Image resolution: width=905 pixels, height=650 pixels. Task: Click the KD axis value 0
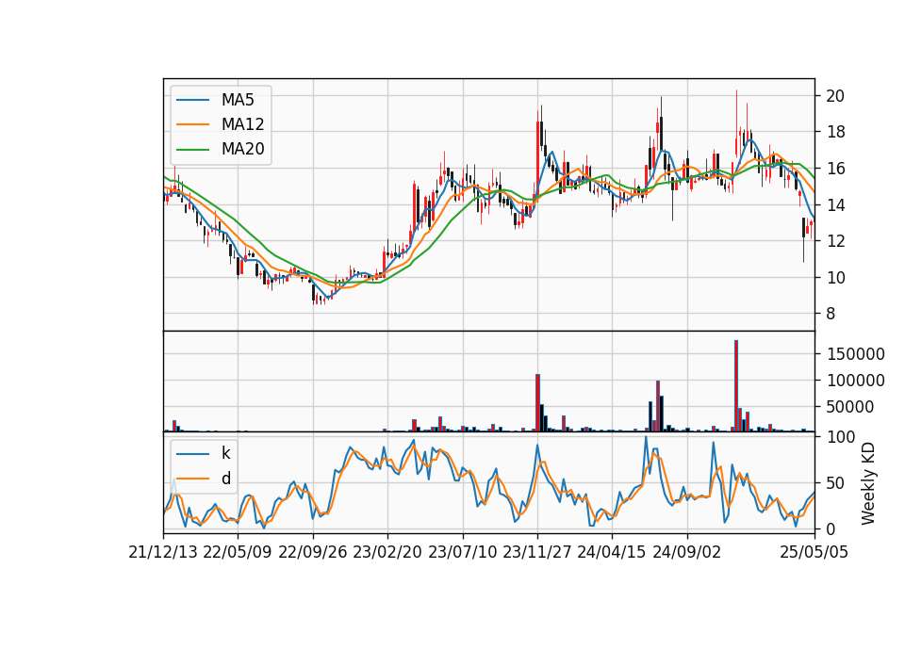pyautogui.click(x=830, y=528)
